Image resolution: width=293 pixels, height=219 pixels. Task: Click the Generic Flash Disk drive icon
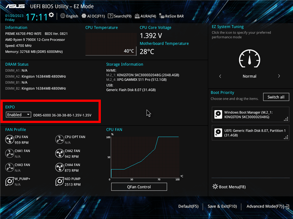coord(218,132)
